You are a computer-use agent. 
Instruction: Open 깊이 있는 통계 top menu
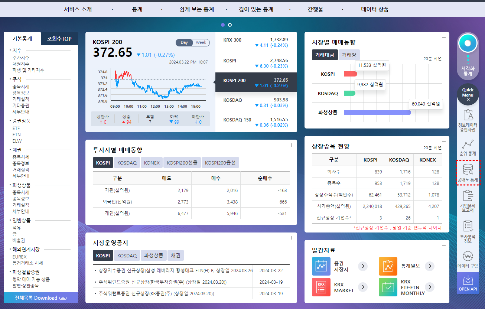click(256, 9)
